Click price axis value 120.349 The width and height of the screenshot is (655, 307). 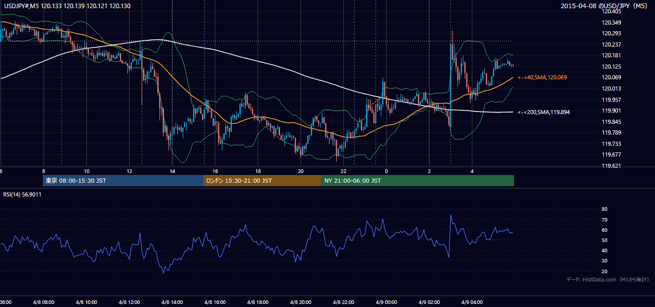[611, 23]
